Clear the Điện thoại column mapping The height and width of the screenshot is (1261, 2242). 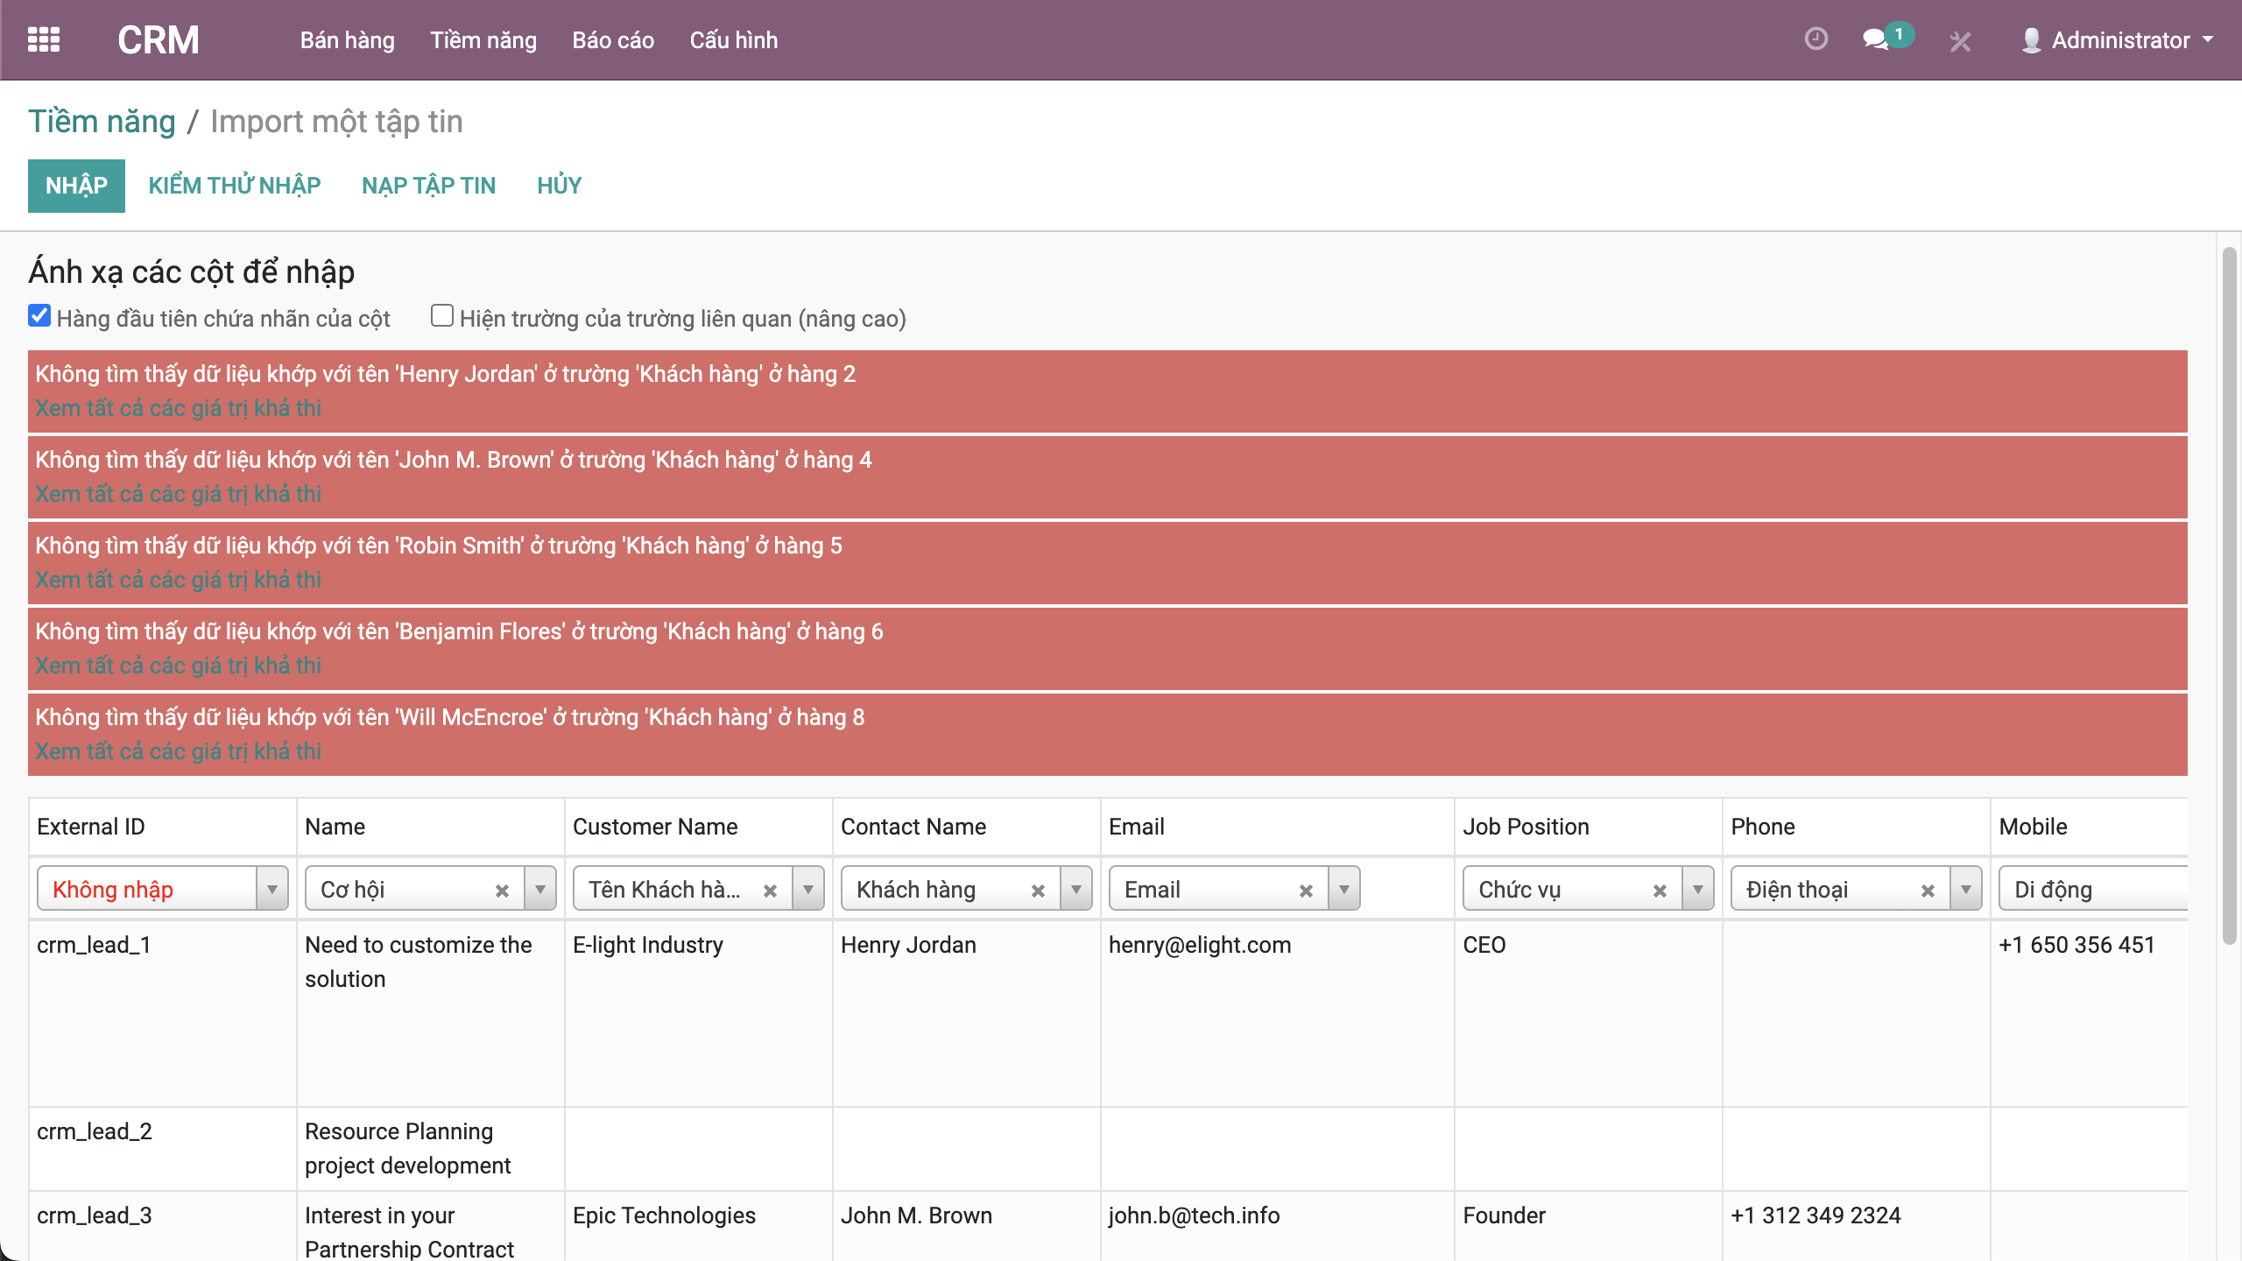[1928, 891]
